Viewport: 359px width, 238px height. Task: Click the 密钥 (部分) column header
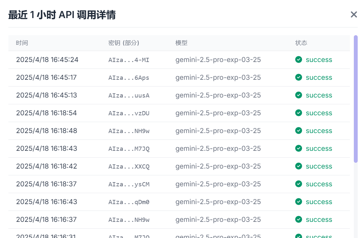(x=124, y=43)
